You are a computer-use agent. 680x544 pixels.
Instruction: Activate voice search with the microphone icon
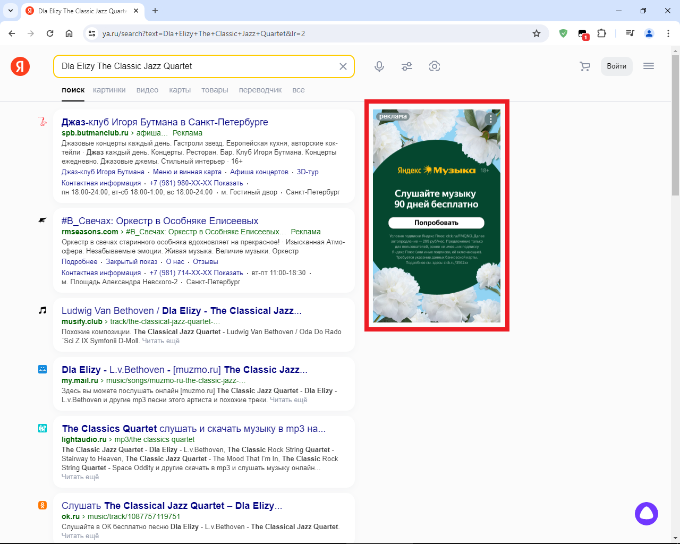[379, 66]
